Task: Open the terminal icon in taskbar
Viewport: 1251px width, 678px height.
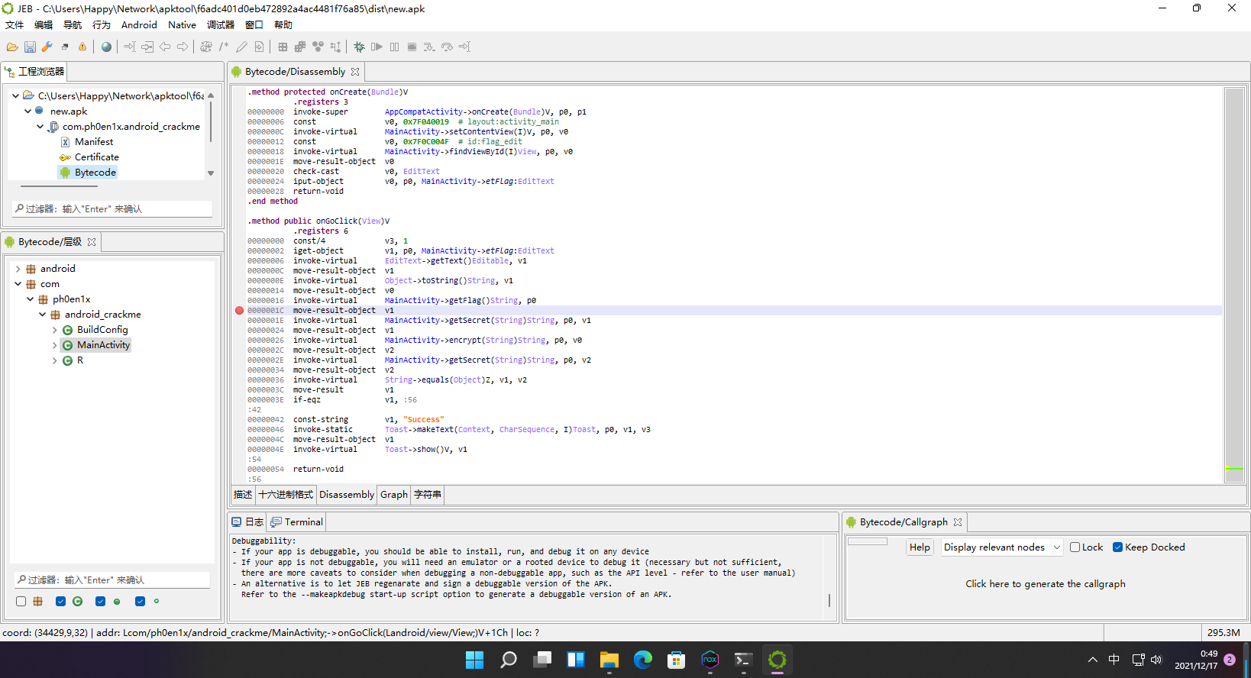Action: point(743,660)
